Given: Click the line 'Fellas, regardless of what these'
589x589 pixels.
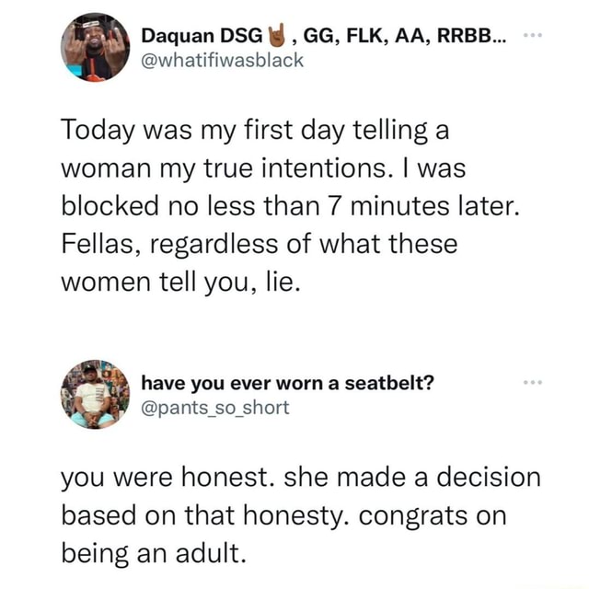Looking at the screenshot, I should point(260,245).
